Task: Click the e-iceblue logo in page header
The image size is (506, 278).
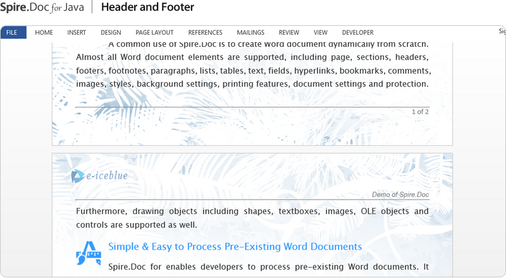Action: pyautogui.click(x=99, y=176)
